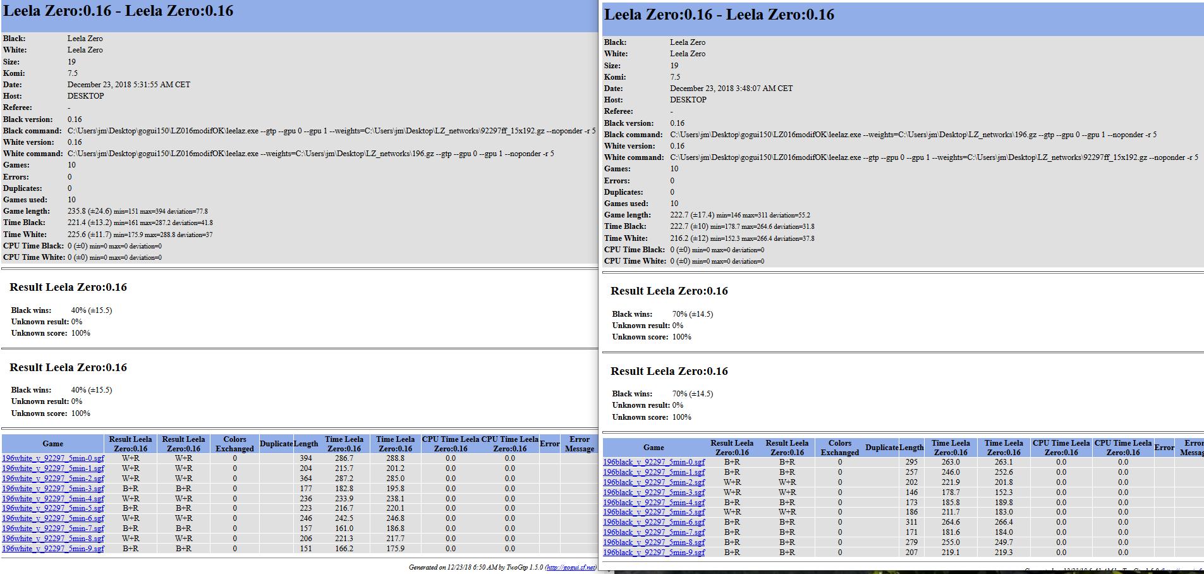Click the time cell '152.3' in right table
Screen dimensions: 1204x574
pyautogui.click(x=1004, y=492)
